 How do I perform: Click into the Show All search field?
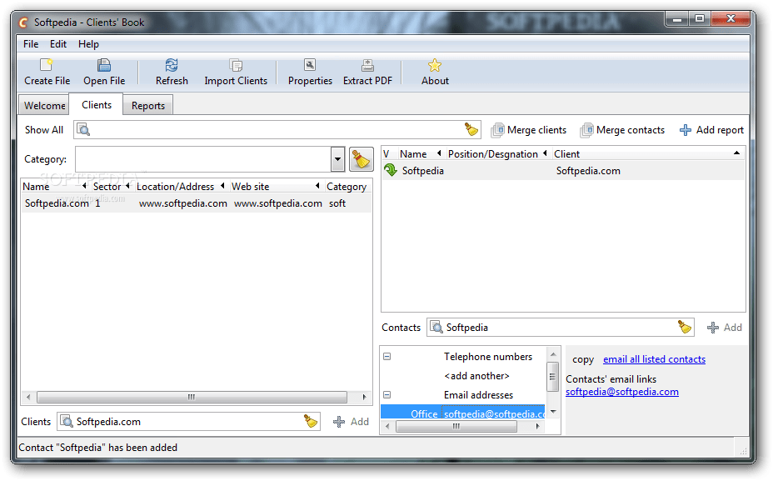(276, 130)
